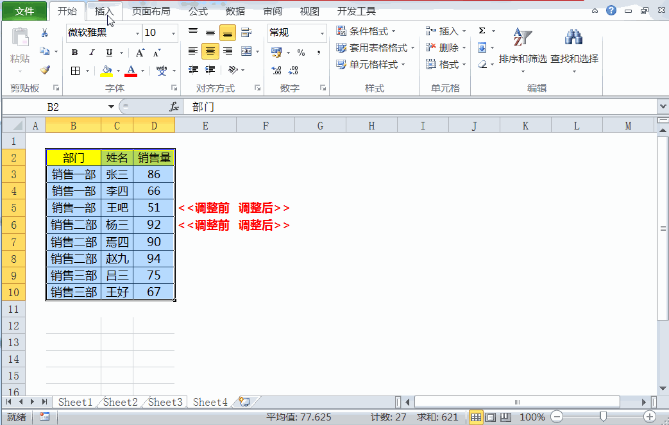Viewport: 669px width, 425px height.
Task: Click the text orientation icon
Action: pyautogui.click(x=233, y=69)
